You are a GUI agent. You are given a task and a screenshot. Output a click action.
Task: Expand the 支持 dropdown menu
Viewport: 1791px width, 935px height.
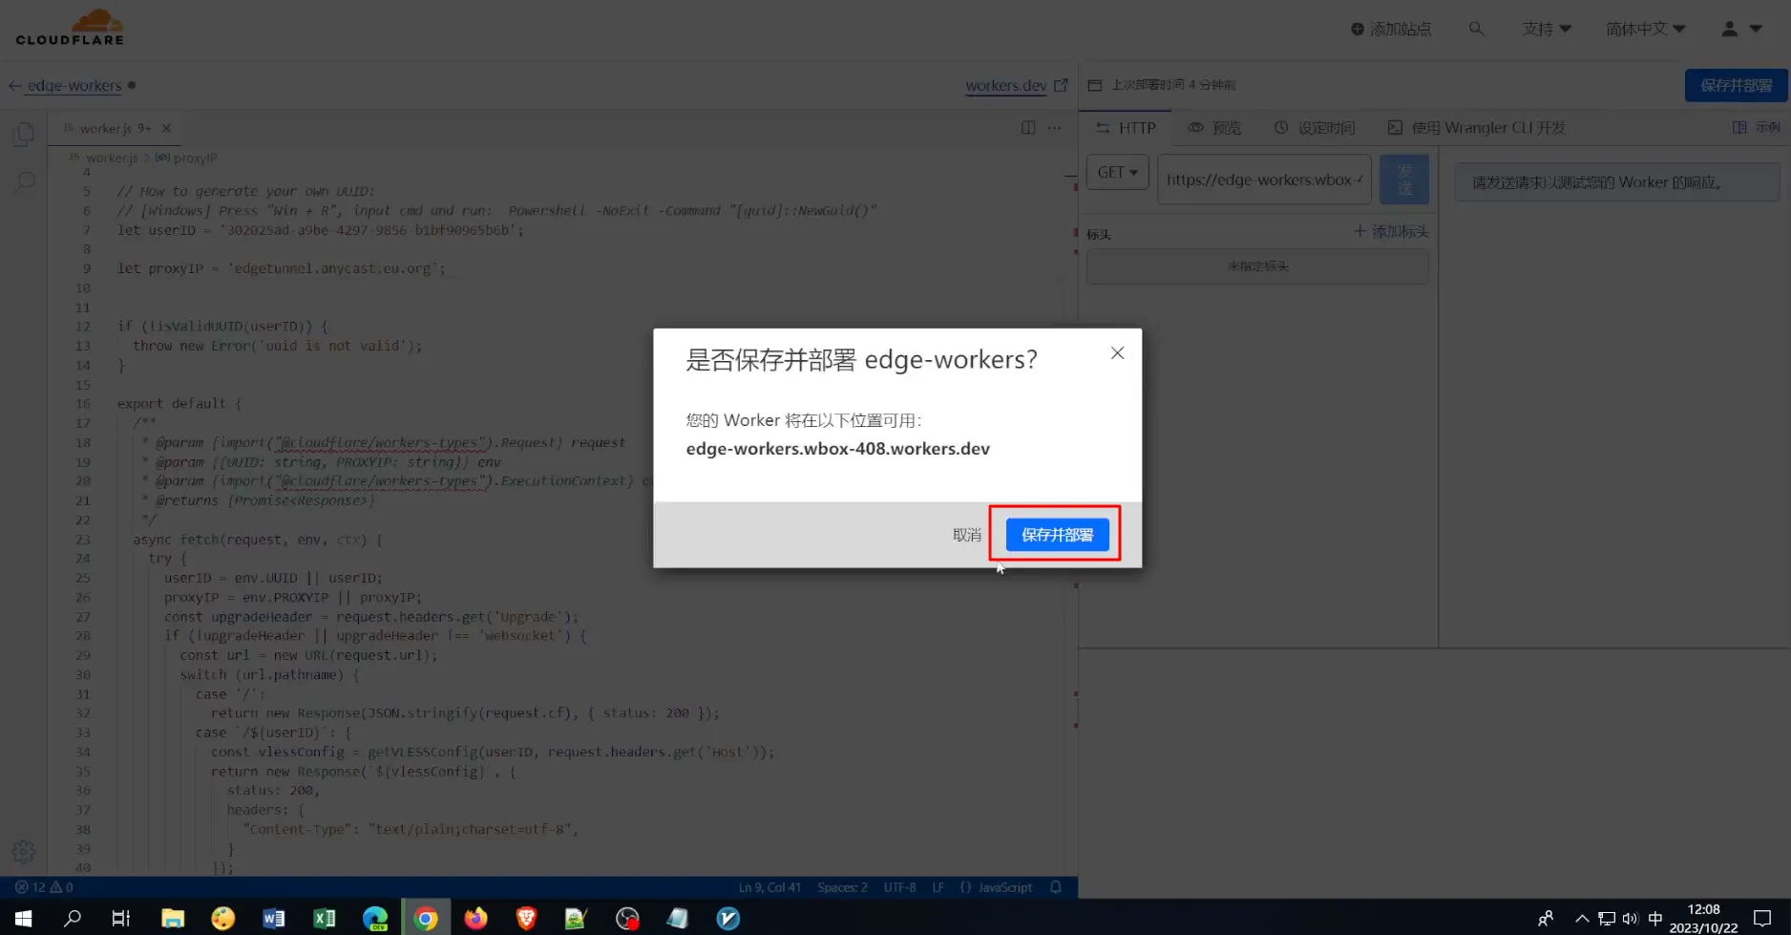[x=1547, y=29]
